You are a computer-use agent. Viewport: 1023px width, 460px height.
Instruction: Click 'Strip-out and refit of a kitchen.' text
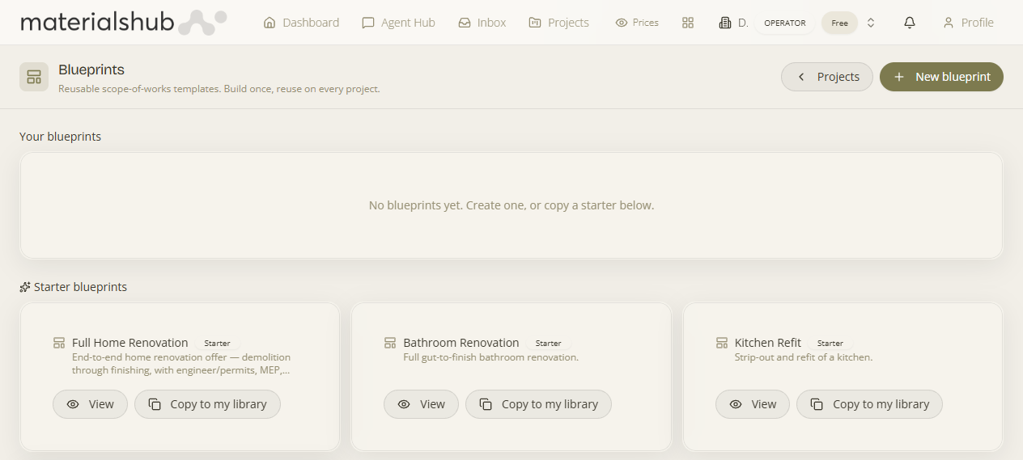[804, 357]
